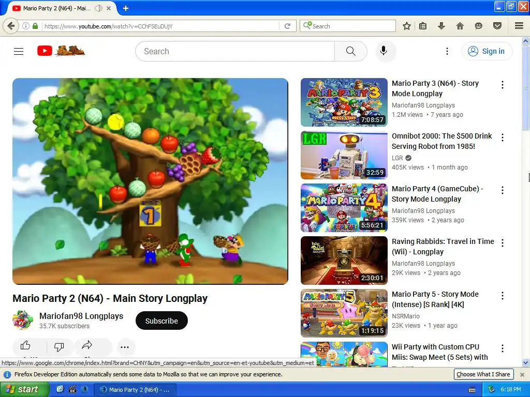Open Raving Rabbids Travel in Time thumbnail

pos(344,261)
